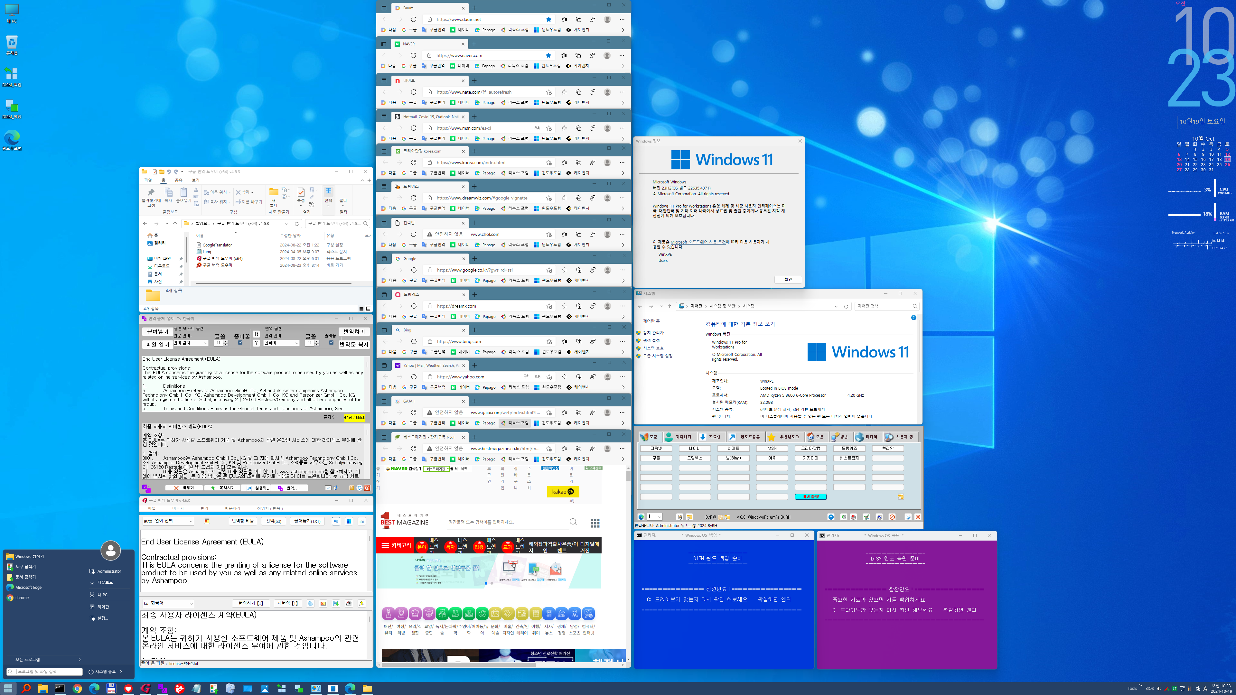Toggle the checkbox in translator bottom bar
The width and height of the screenshot is (1236, 695).
pyautogui.click(x=328, y=488)
